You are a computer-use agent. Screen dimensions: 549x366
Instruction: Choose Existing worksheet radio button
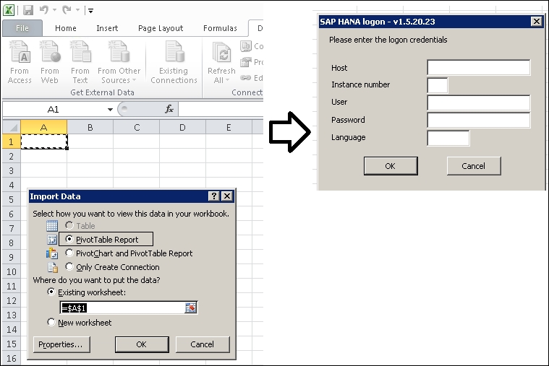[51, 292]
